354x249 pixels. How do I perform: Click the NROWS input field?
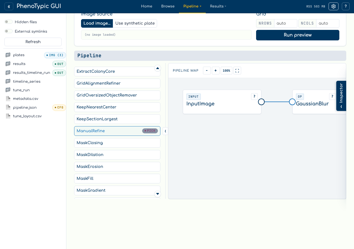point(286,23)
